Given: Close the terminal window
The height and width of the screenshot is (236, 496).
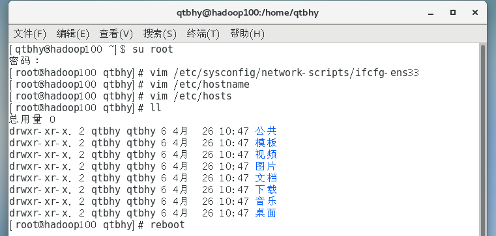Looking at the screenshot, I should pos(474,12).
